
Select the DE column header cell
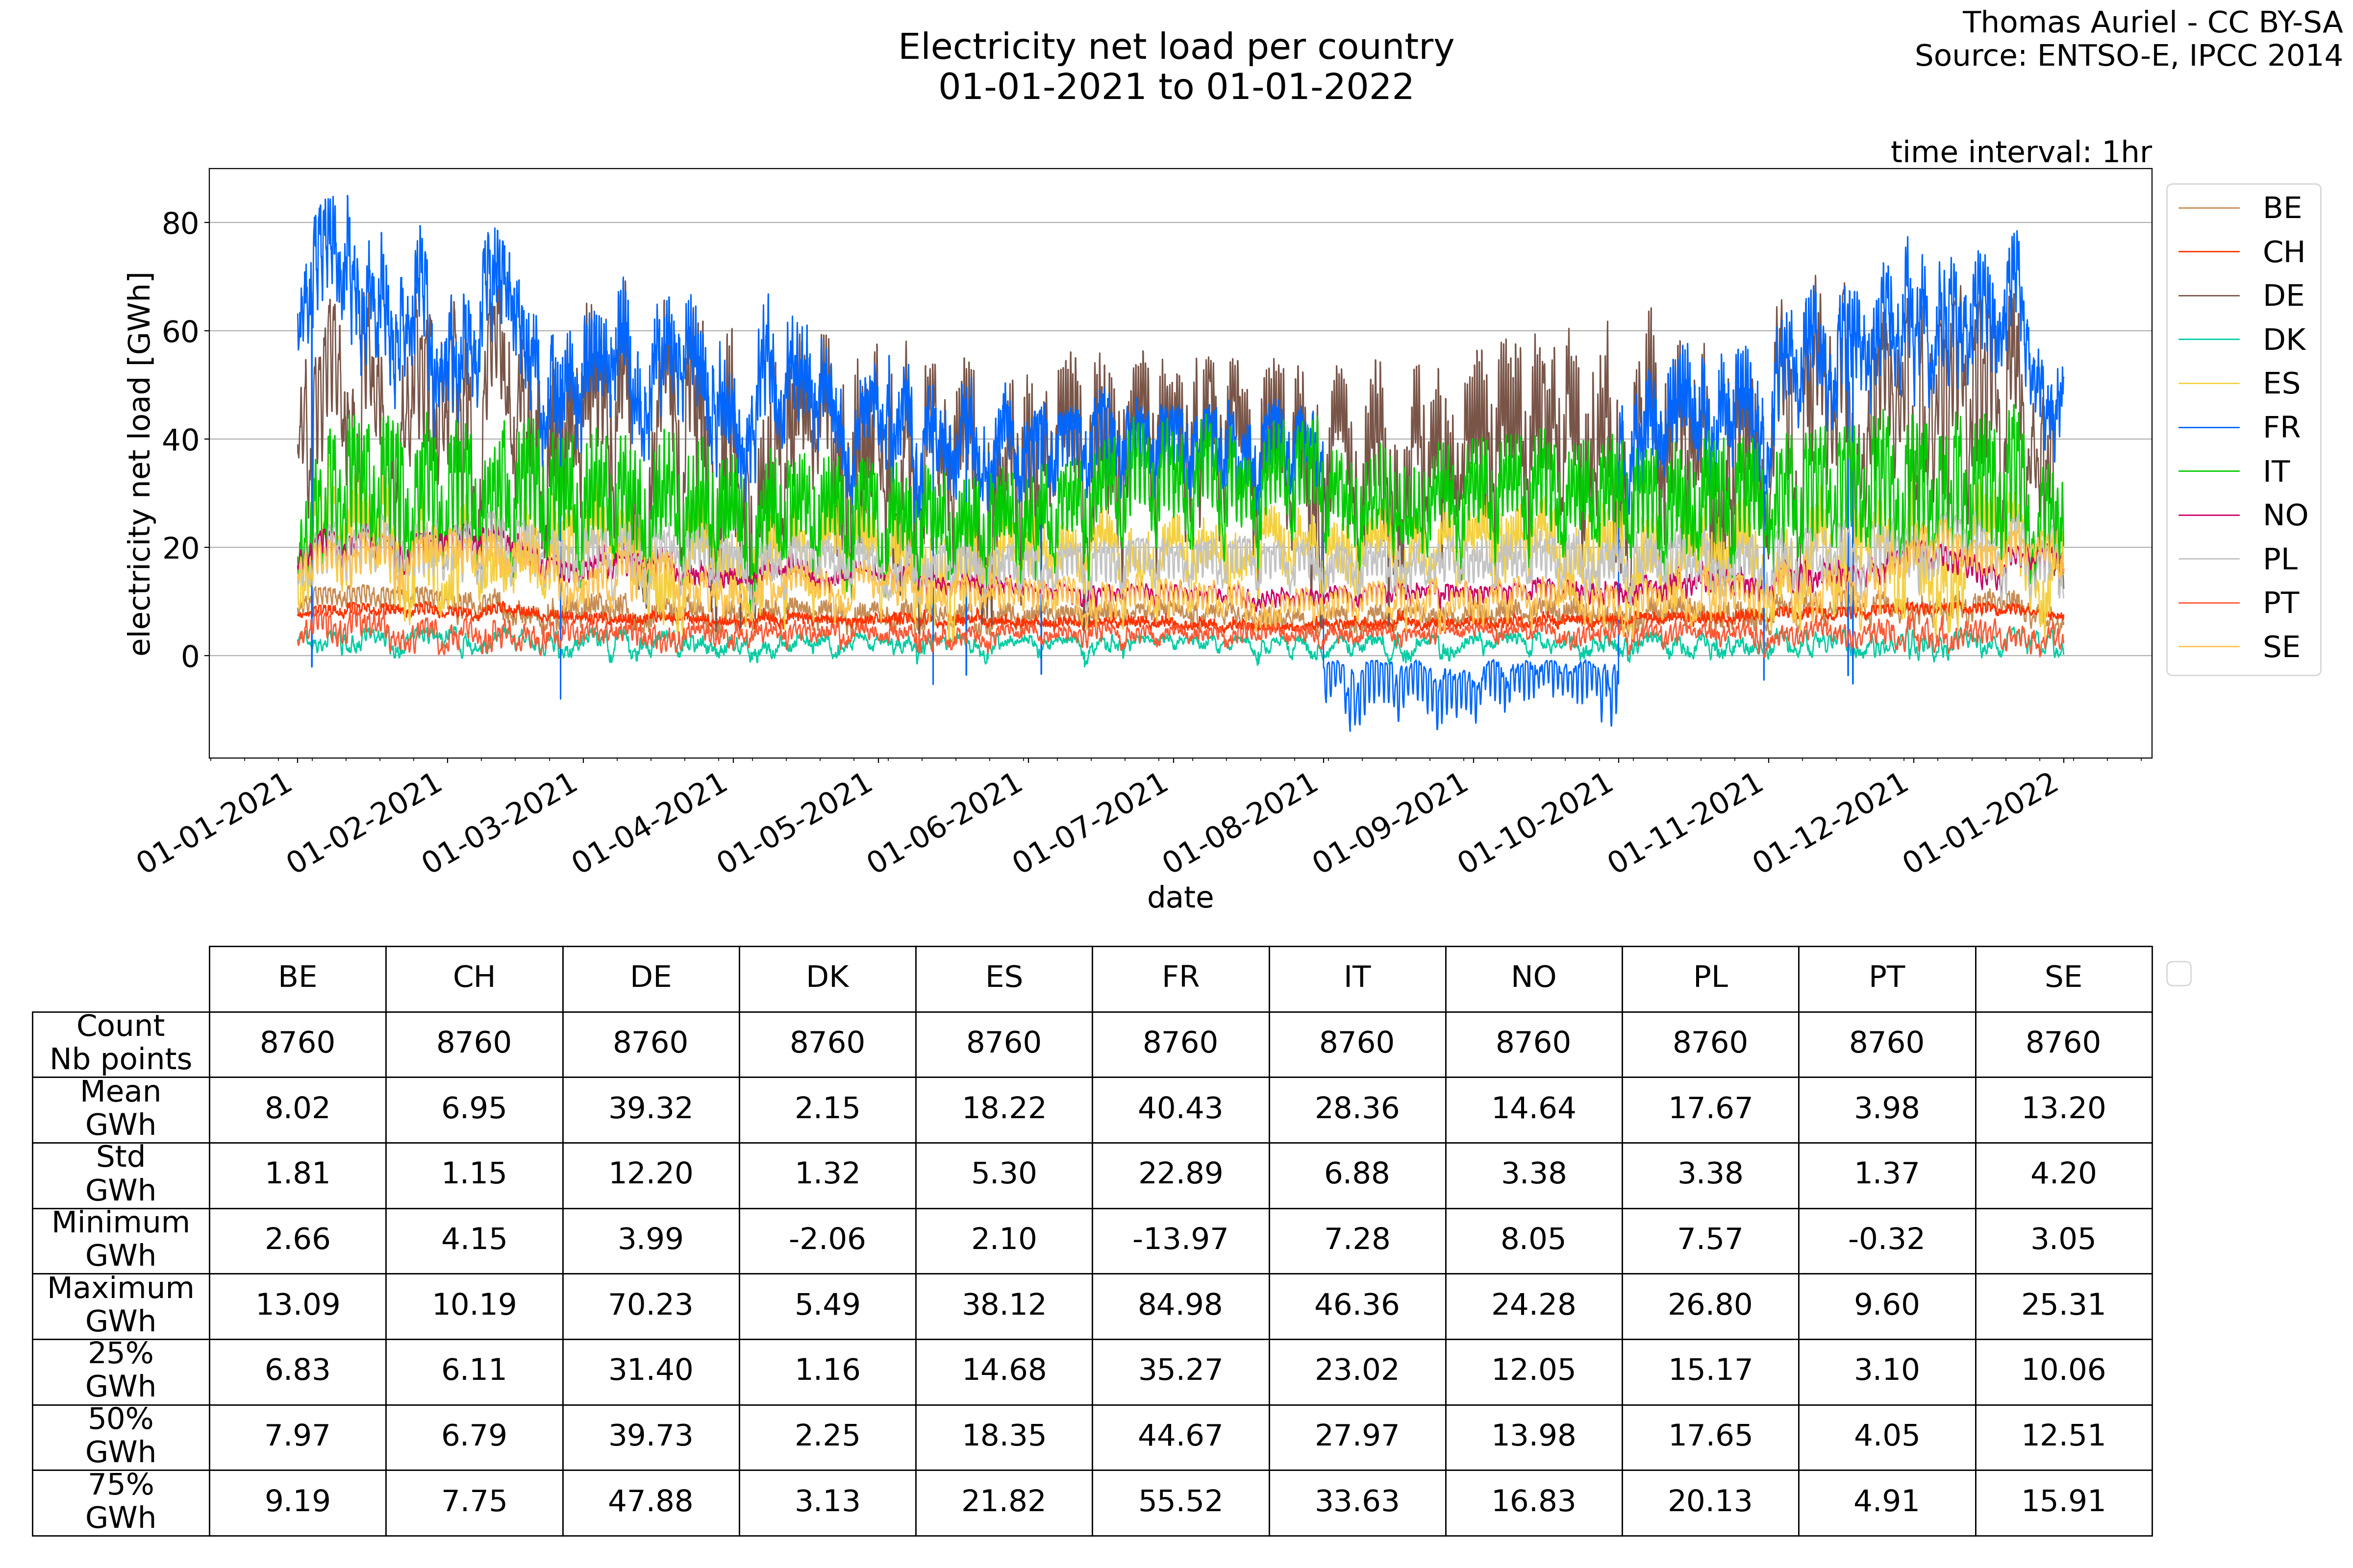tap(651, 977)
